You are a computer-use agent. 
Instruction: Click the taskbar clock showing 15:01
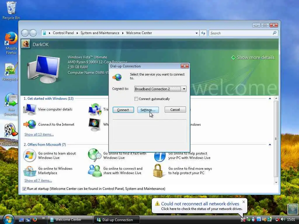click(x=291, y=220)
